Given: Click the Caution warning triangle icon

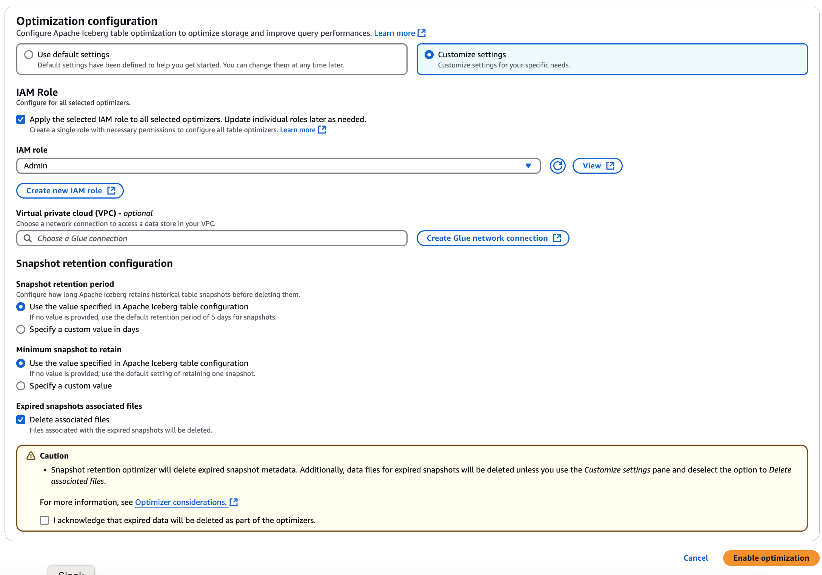Looking at the screenshot, I should coord(31,456).
